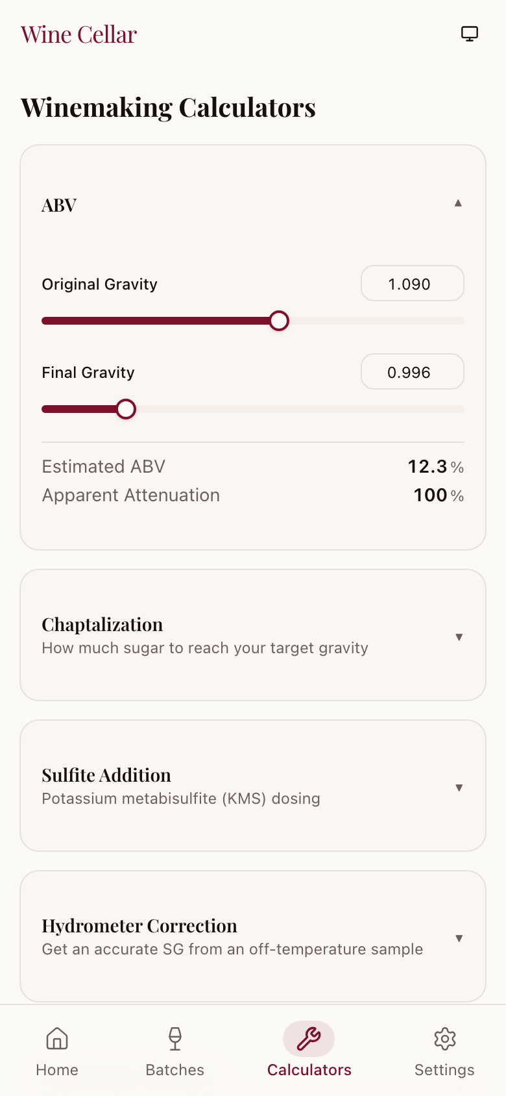
Task: Click the Settings gear icon
Action: click(x=444, y=1038)
